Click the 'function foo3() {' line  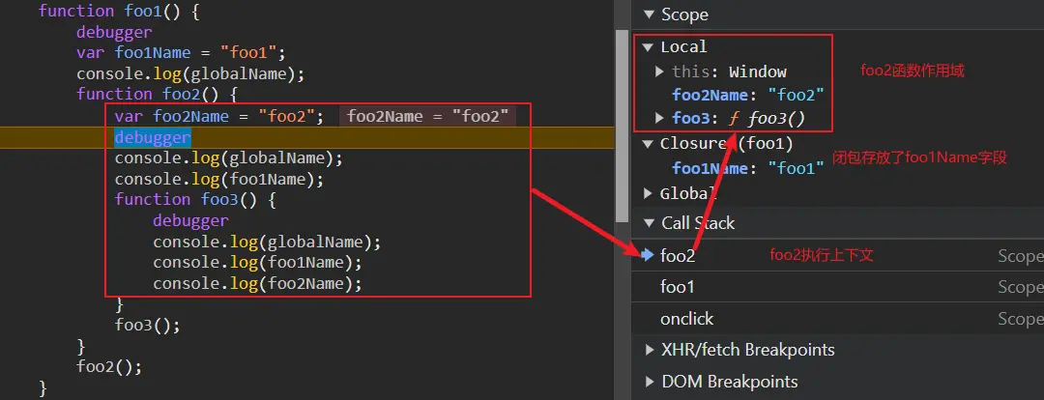(195, 199)
